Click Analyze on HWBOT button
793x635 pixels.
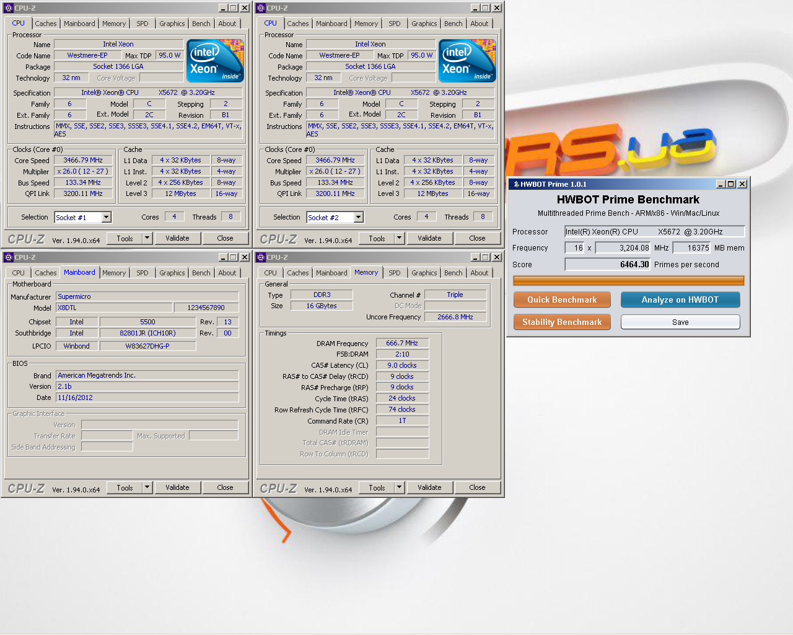pyautogui.click(x=680, y=300)
